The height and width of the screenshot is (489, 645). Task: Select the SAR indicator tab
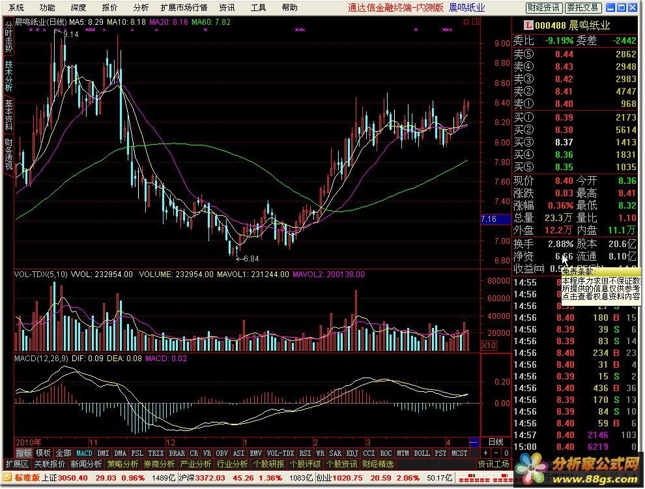pyautogui.click(x=336, y=453)
